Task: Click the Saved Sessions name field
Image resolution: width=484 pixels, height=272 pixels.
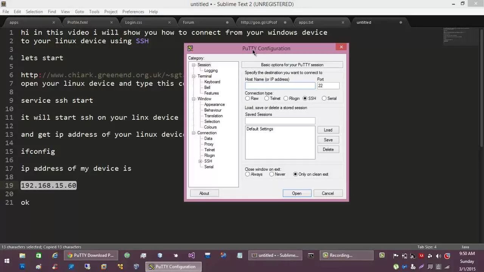Action: (280, 121)
